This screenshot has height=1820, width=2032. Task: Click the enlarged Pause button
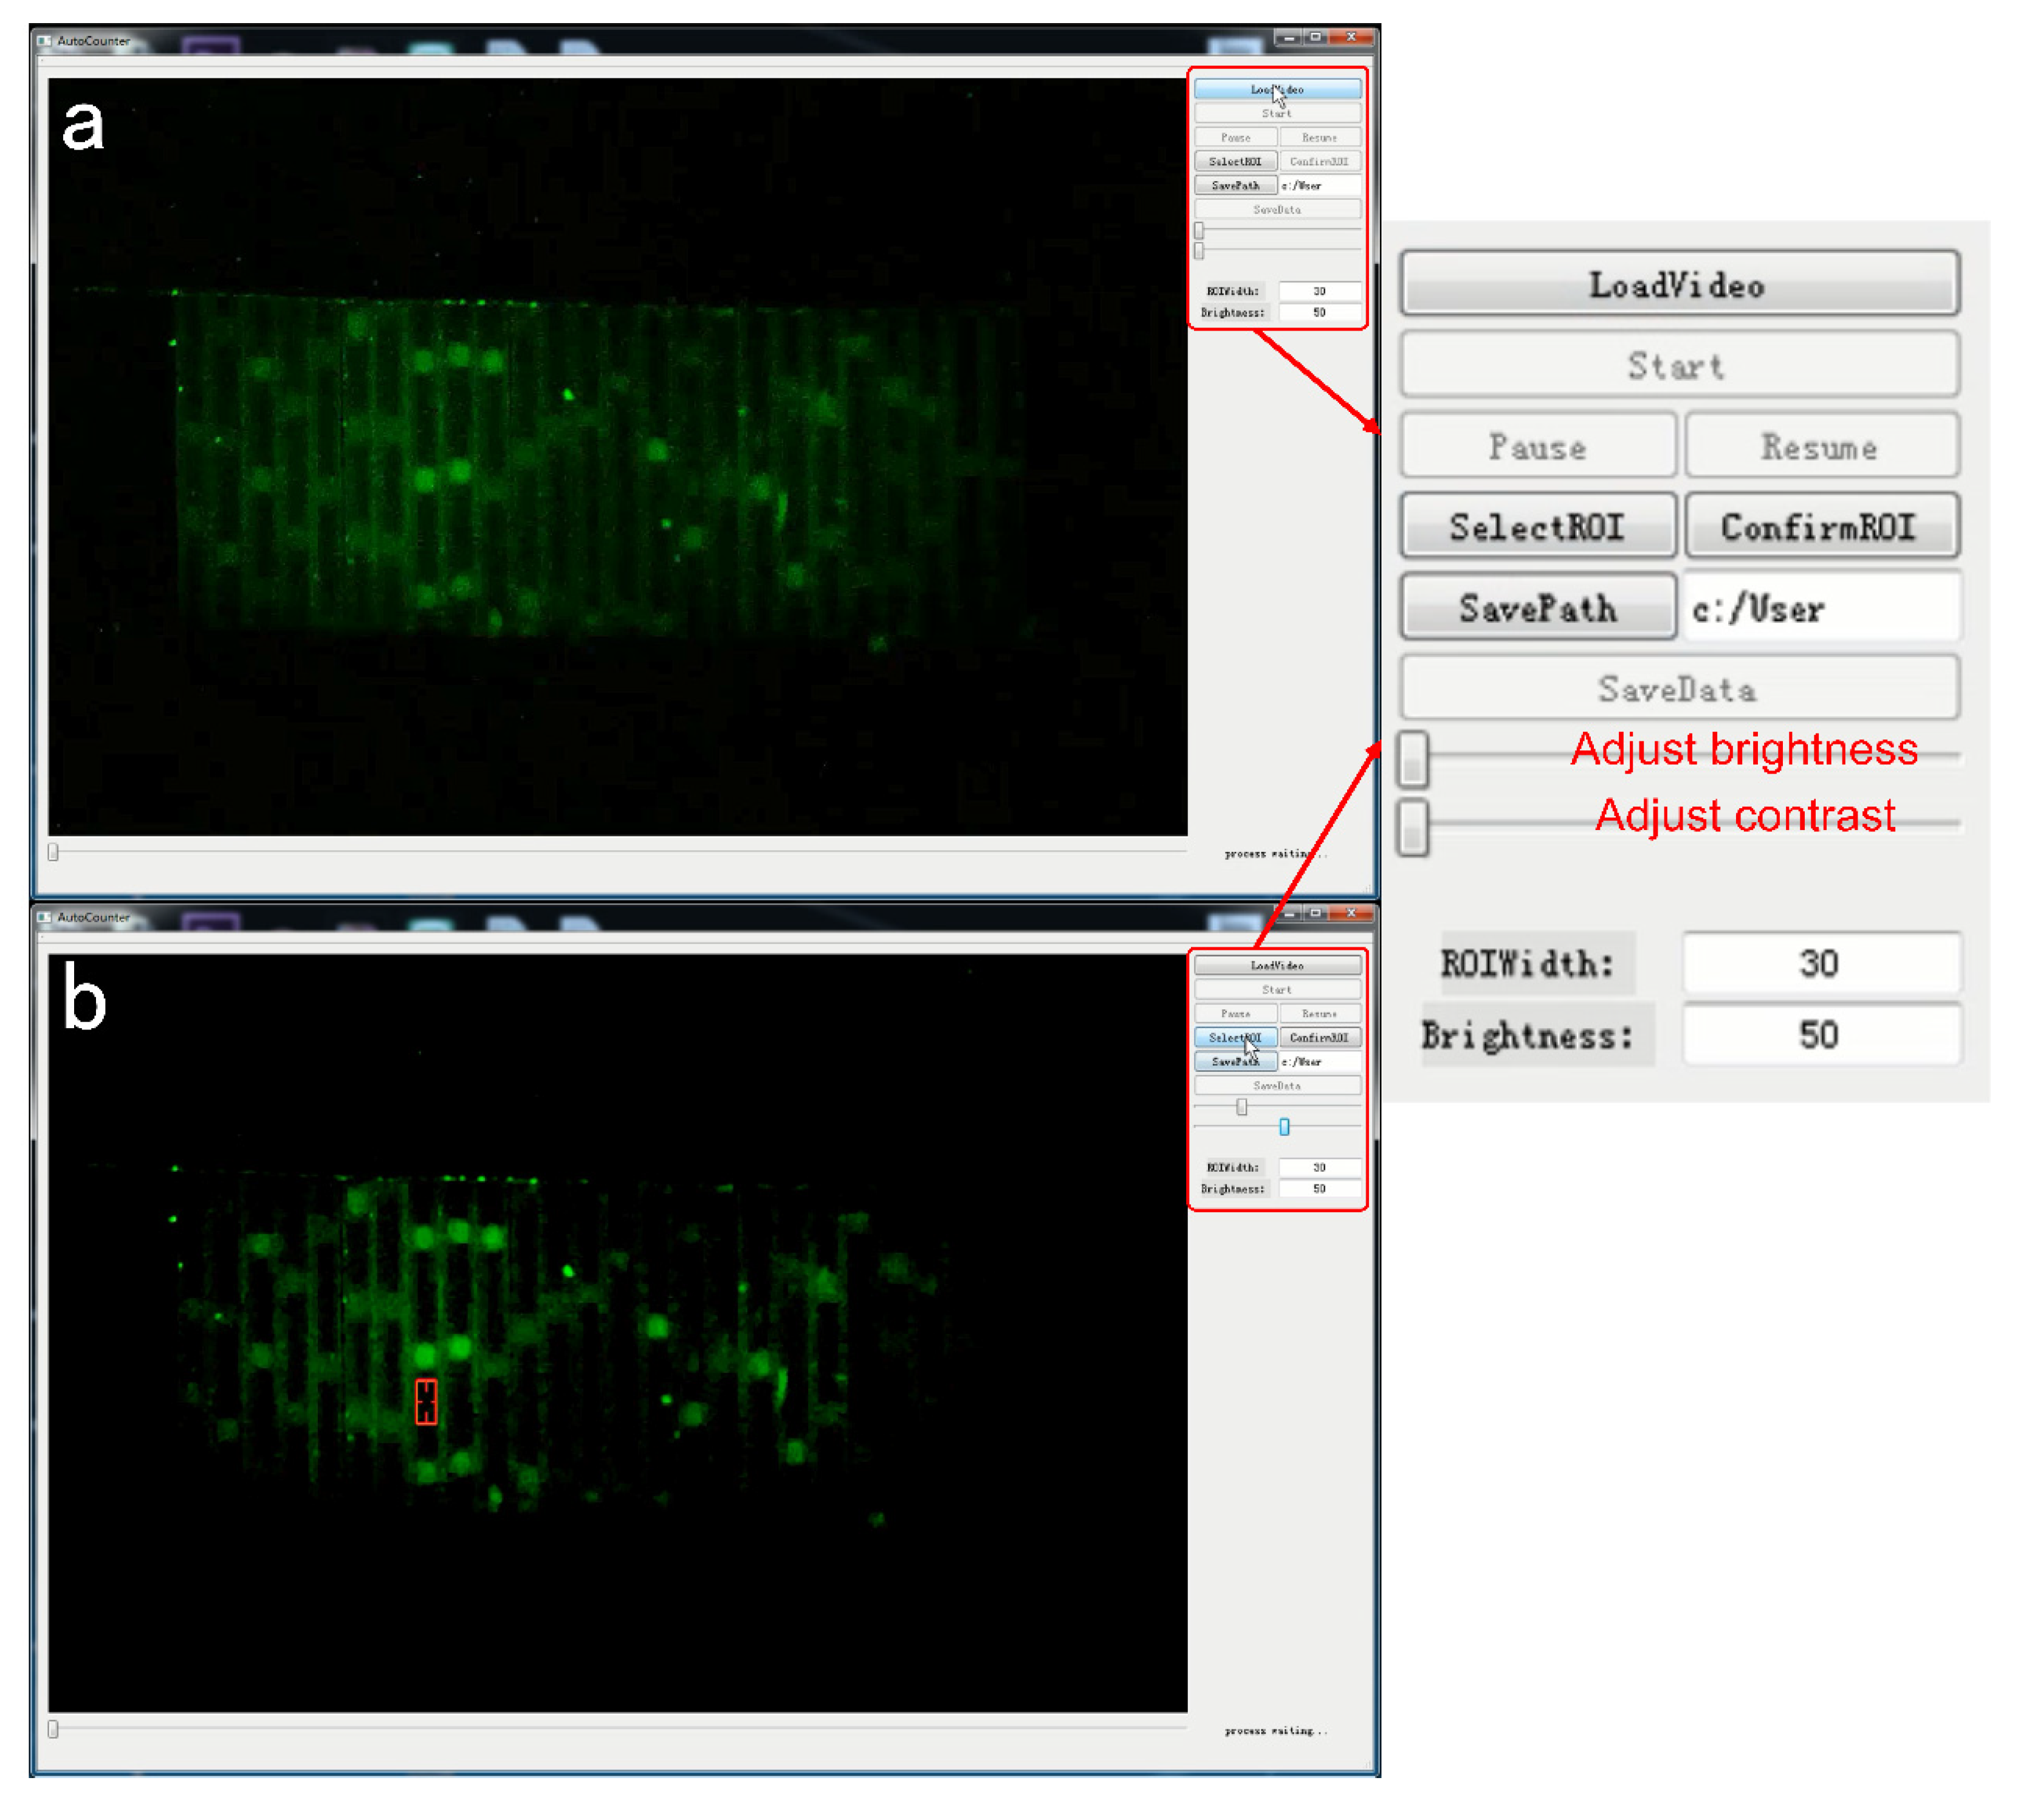1537,446
